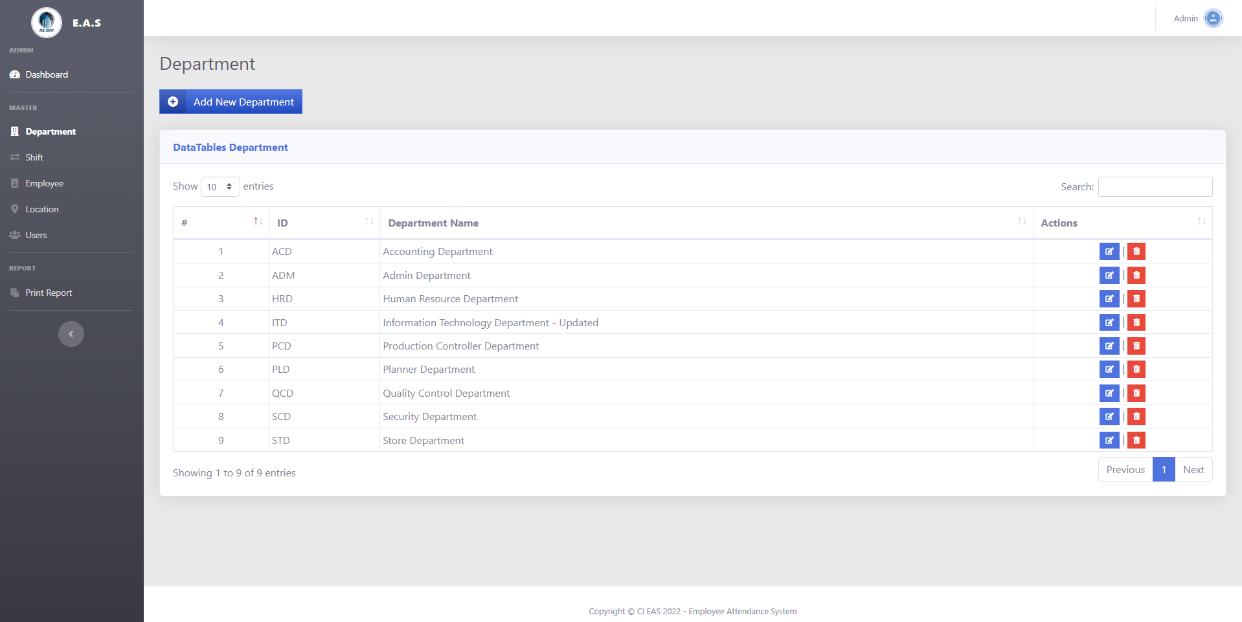This screenshot has height=622, width=1242.
Task: Delete the Human Resource Department row
Action: (1136, 299)
